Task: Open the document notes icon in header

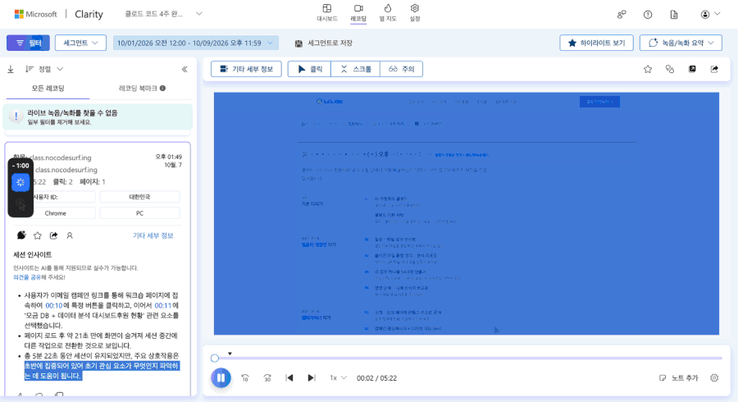Action: tap(674, 15)
